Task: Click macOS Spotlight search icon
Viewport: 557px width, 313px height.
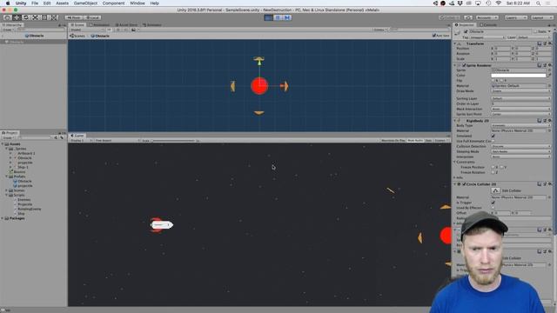Action: [539, 3]
